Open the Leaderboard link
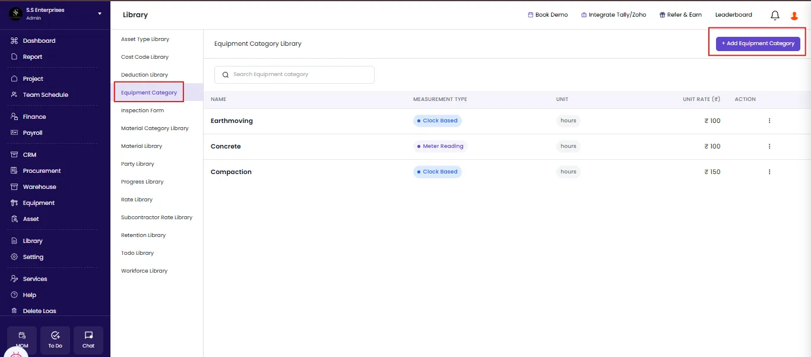 coord(734,15)
